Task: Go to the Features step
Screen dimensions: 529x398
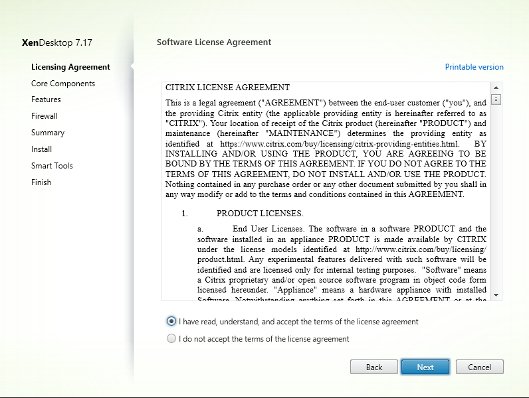Action: [46, 99]
